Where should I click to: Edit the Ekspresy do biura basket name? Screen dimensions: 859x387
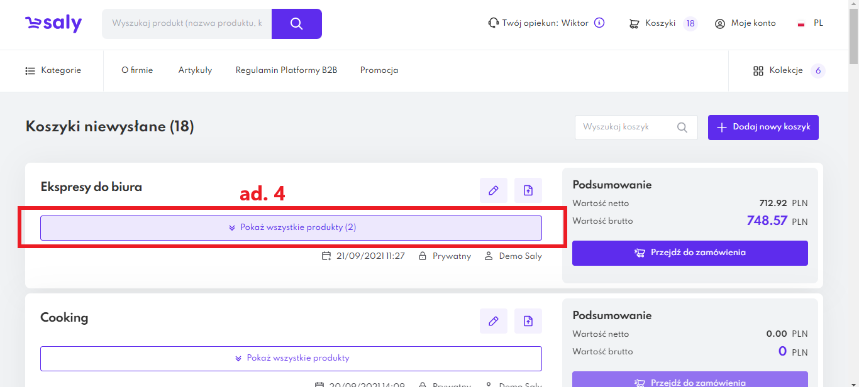point(494,190)
